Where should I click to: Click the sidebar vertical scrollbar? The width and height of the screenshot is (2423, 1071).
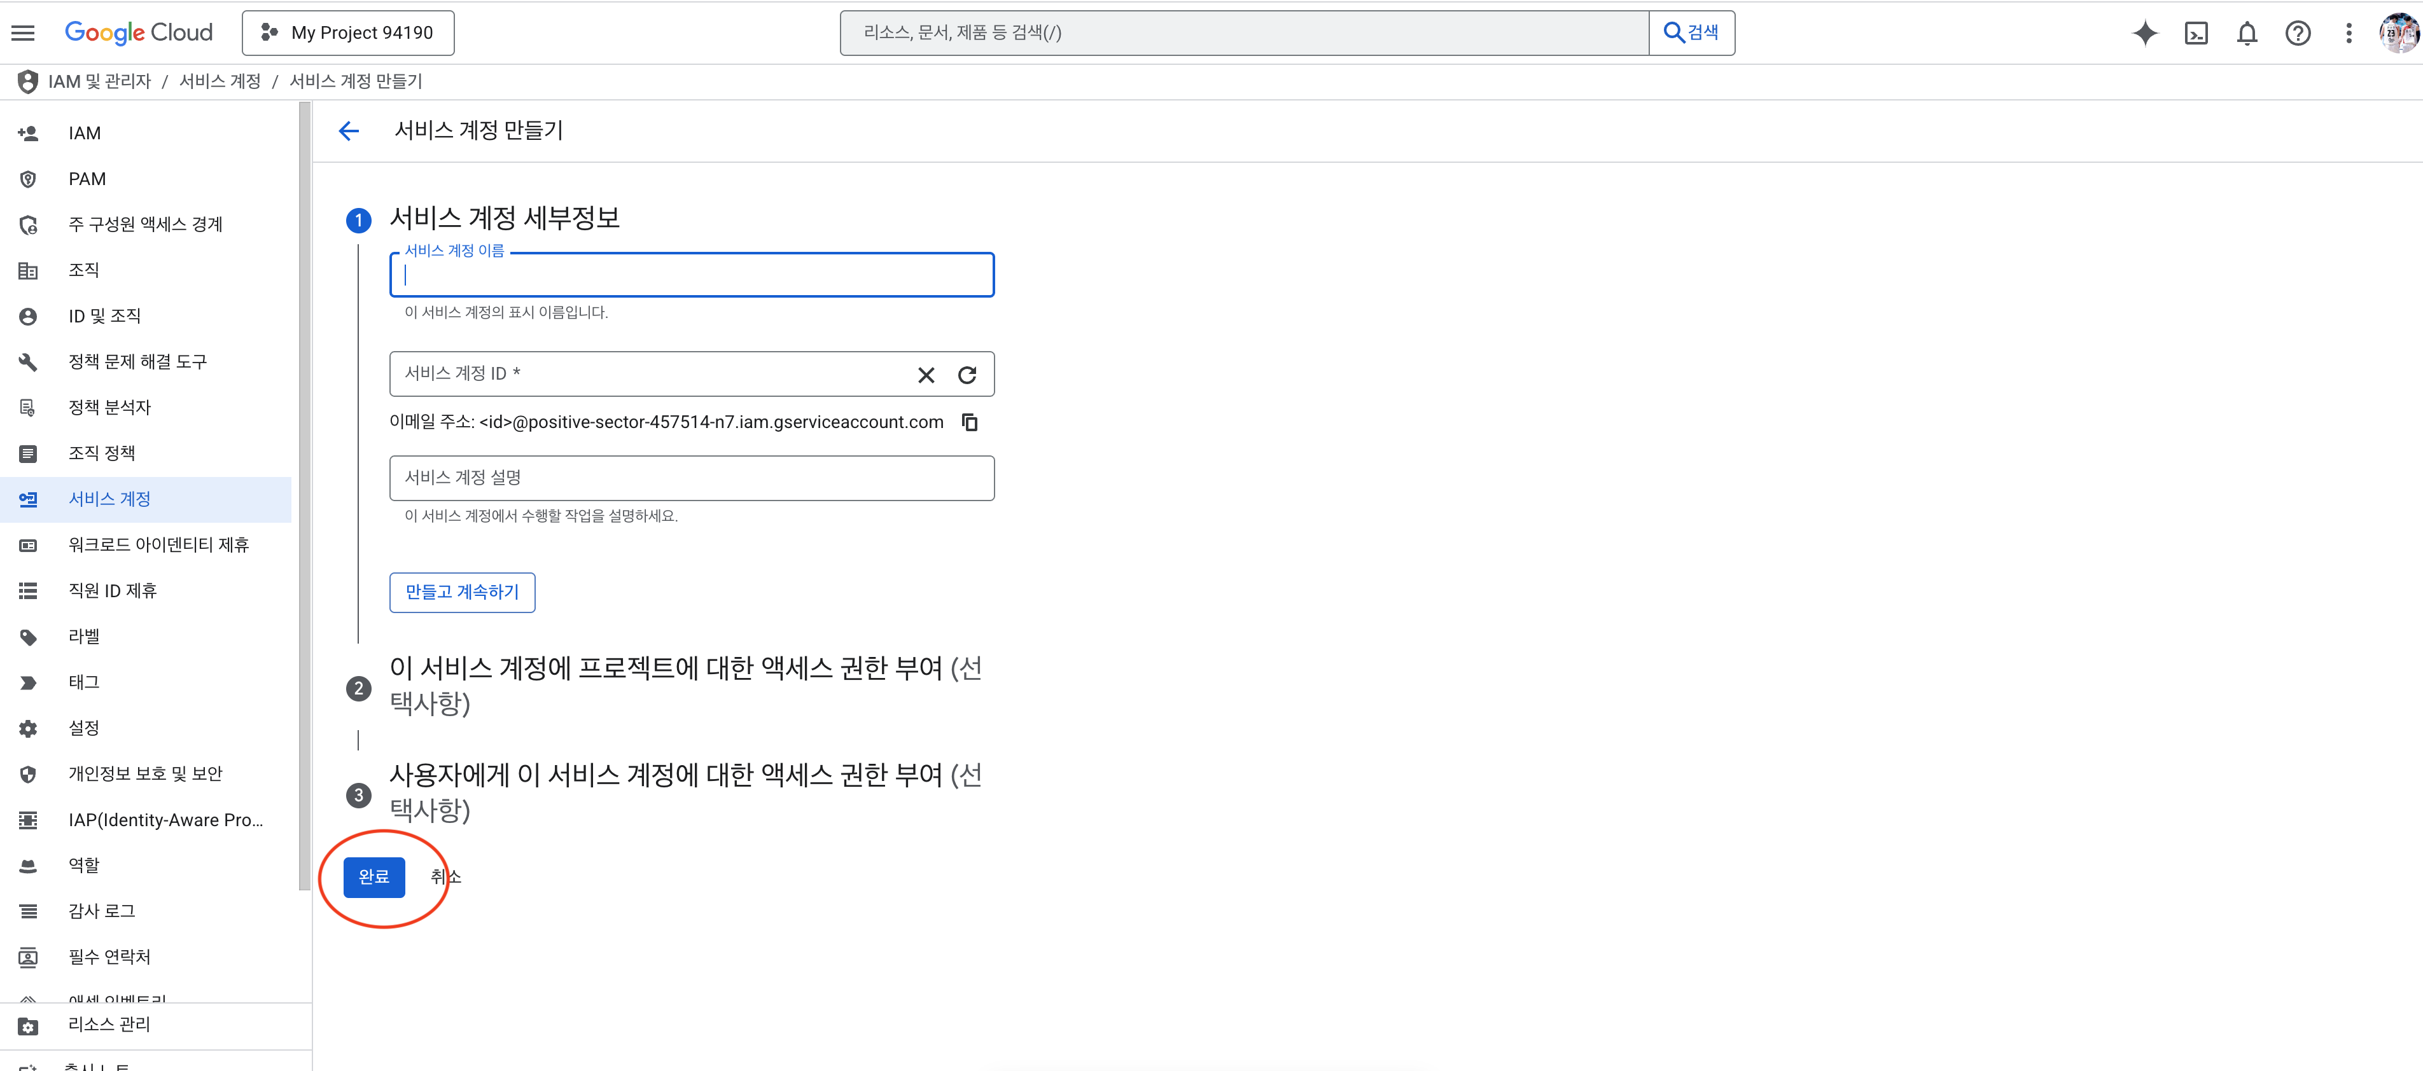click(x=304, y=495)
